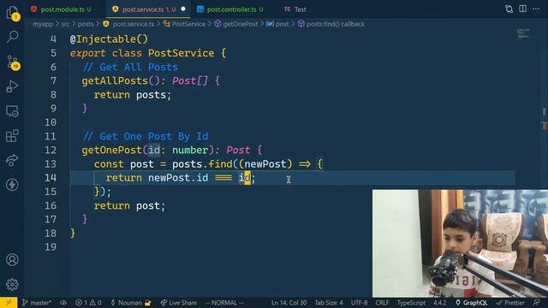Screen dimensions: 548x308
Task: Click Ln 14, Col 30 cursor position
Action: click(289, 303)
